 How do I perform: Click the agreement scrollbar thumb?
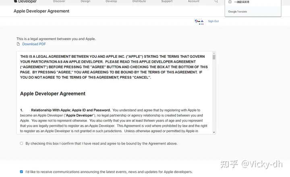click(x=214, y=57)
